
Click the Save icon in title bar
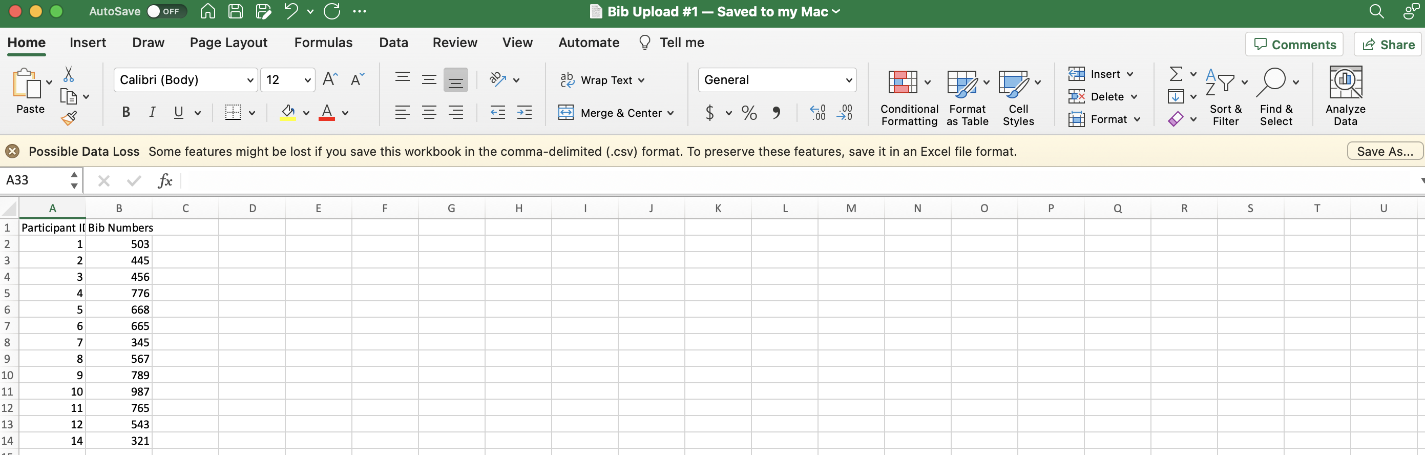coord(236,12)
